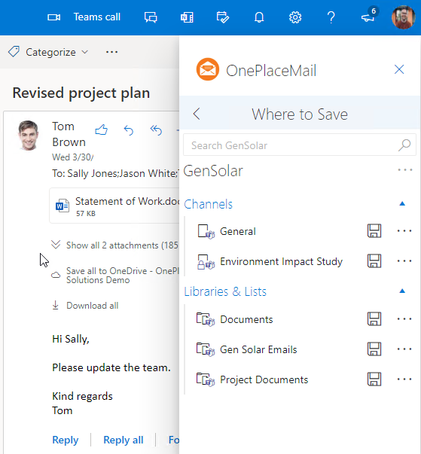
Task: Save to the Documents library
Action: coord(374,318)
